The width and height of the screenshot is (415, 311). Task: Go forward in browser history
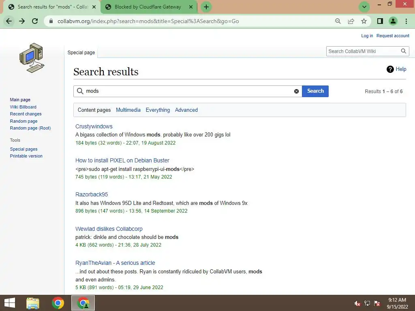22,21
